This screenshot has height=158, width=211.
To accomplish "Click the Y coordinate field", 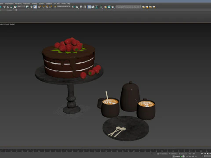I will coord(174,154).
